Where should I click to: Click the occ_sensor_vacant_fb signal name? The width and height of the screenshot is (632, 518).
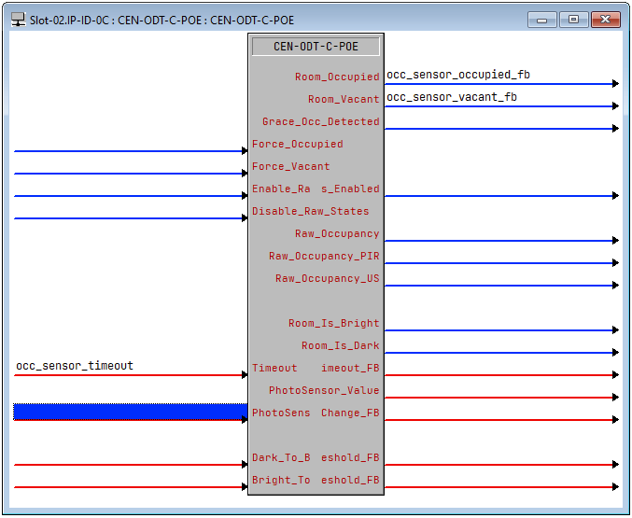[452, 97]
